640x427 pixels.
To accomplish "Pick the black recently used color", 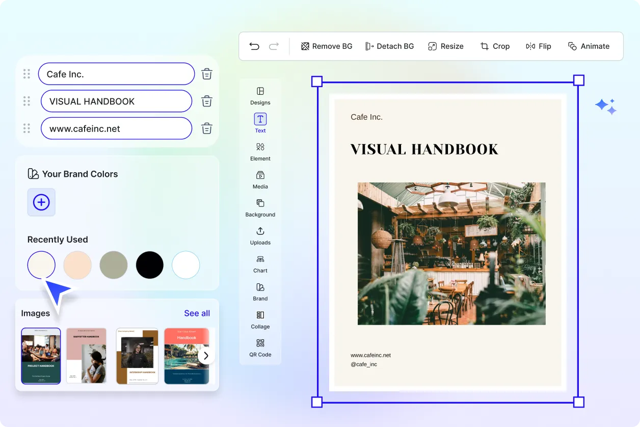I will click(150, 265).
